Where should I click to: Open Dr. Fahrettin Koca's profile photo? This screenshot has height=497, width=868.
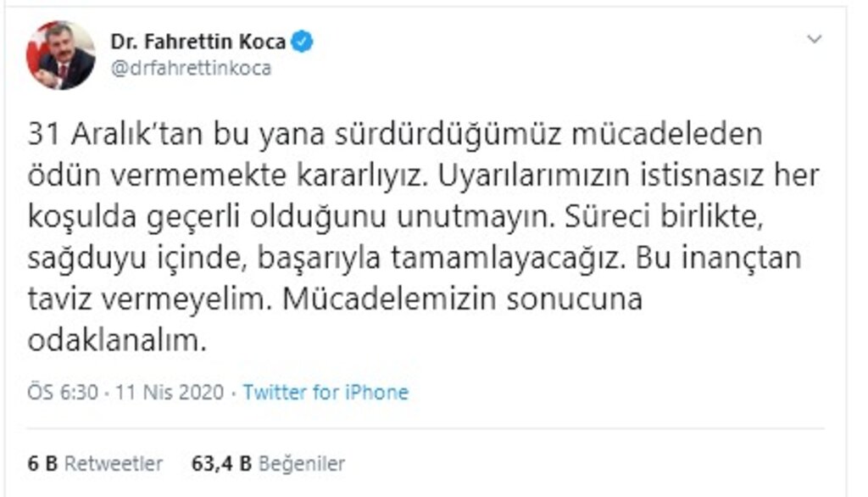point(61,54)
